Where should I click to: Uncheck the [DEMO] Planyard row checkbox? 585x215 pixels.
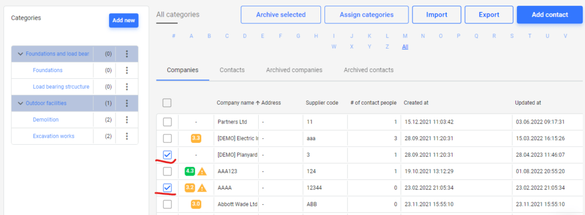point(167,154)
